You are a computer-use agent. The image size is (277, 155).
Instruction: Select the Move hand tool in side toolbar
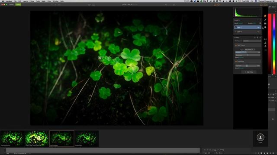tap(265, 16)
